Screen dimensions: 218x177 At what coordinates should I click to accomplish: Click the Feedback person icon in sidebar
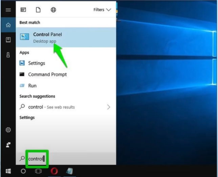point(8,145)
